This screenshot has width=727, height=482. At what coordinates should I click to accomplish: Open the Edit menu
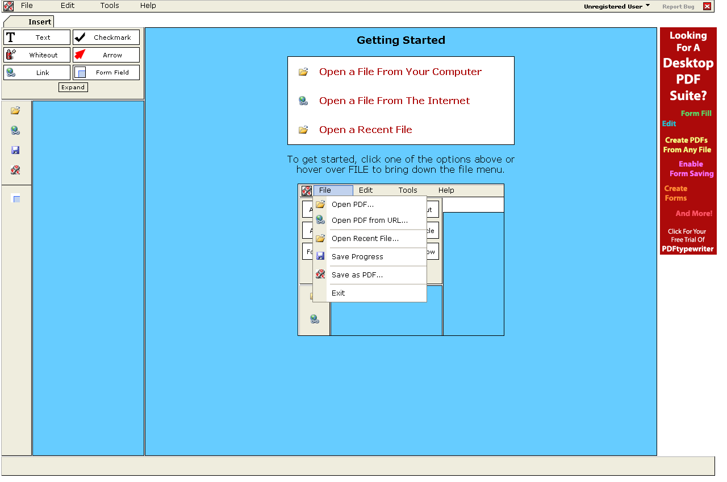point(68,6)
